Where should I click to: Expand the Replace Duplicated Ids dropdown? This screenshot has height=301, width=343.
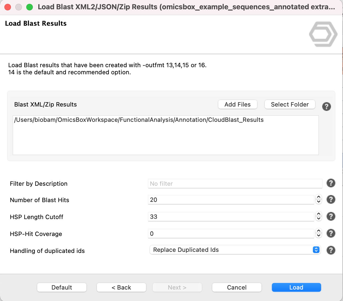pyautogui.click(x=235, y=250)
